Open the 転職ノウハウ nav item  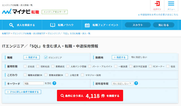pyautogui.click(x=62, y=25)
